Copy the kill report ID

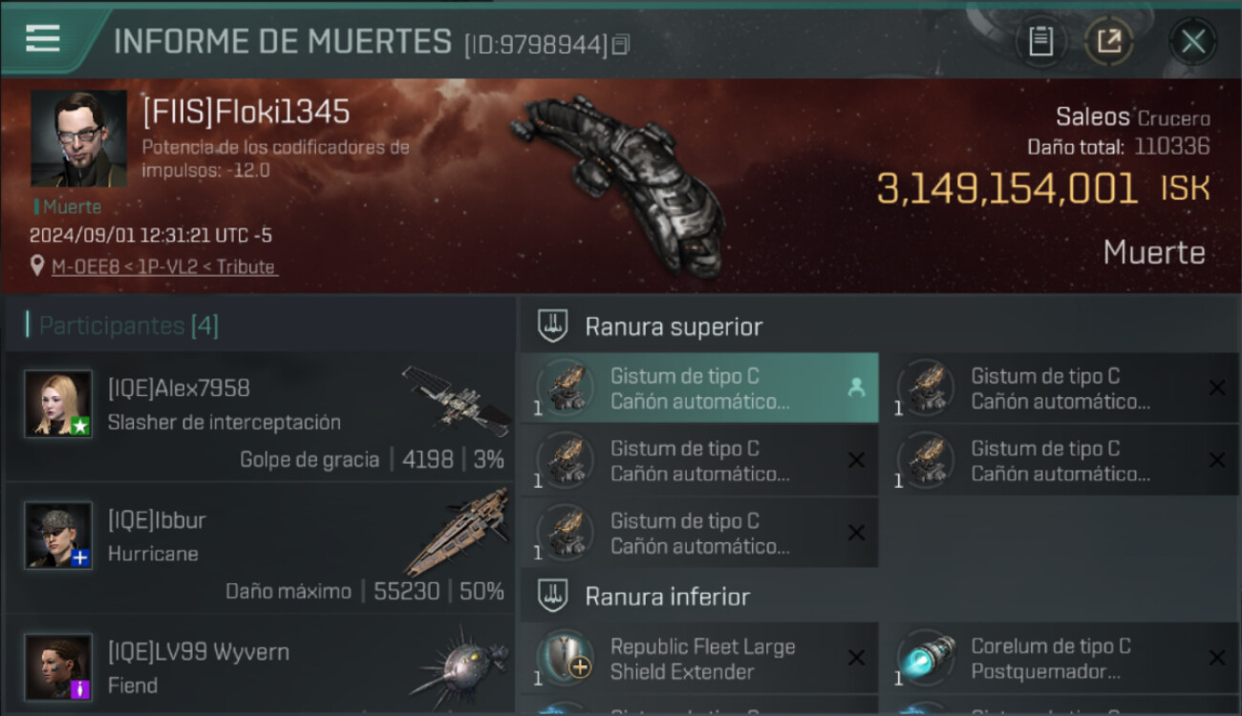point(621,45)
